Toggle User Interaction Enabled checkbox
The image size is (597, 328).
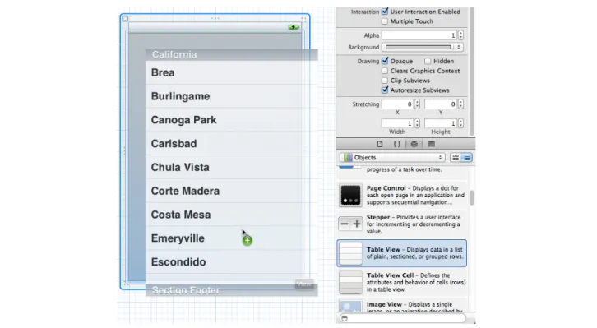pos(385,12)
